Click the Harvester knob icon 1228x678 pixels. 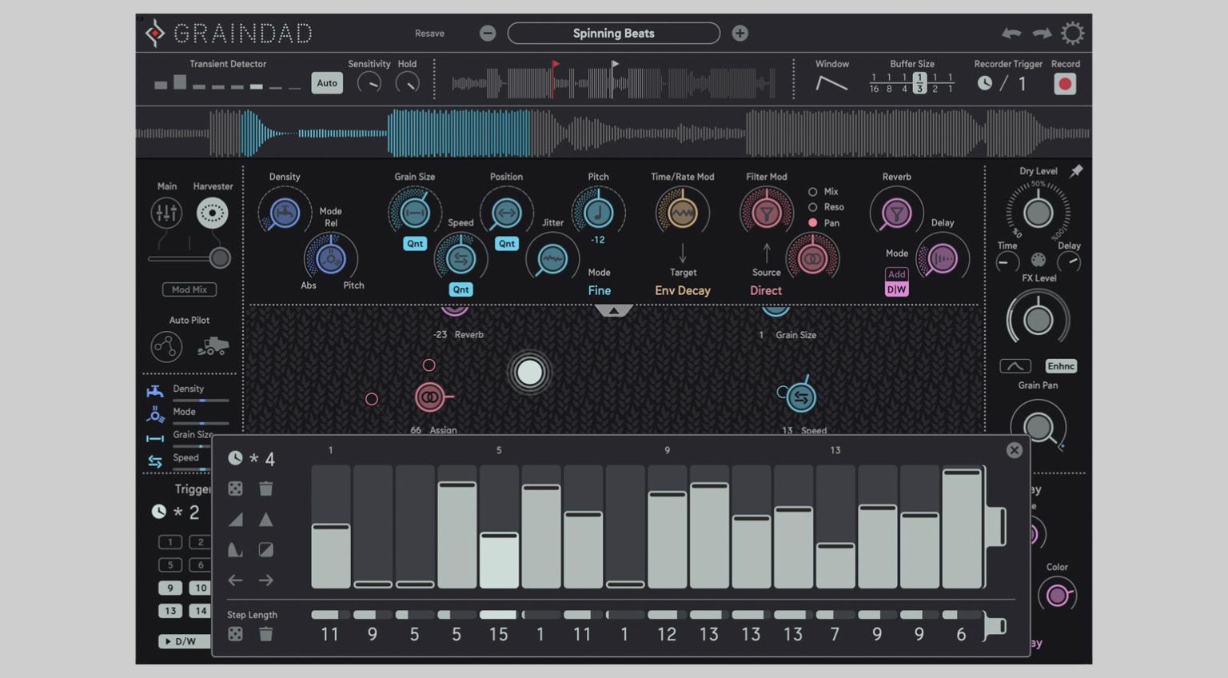coord(212,213)
